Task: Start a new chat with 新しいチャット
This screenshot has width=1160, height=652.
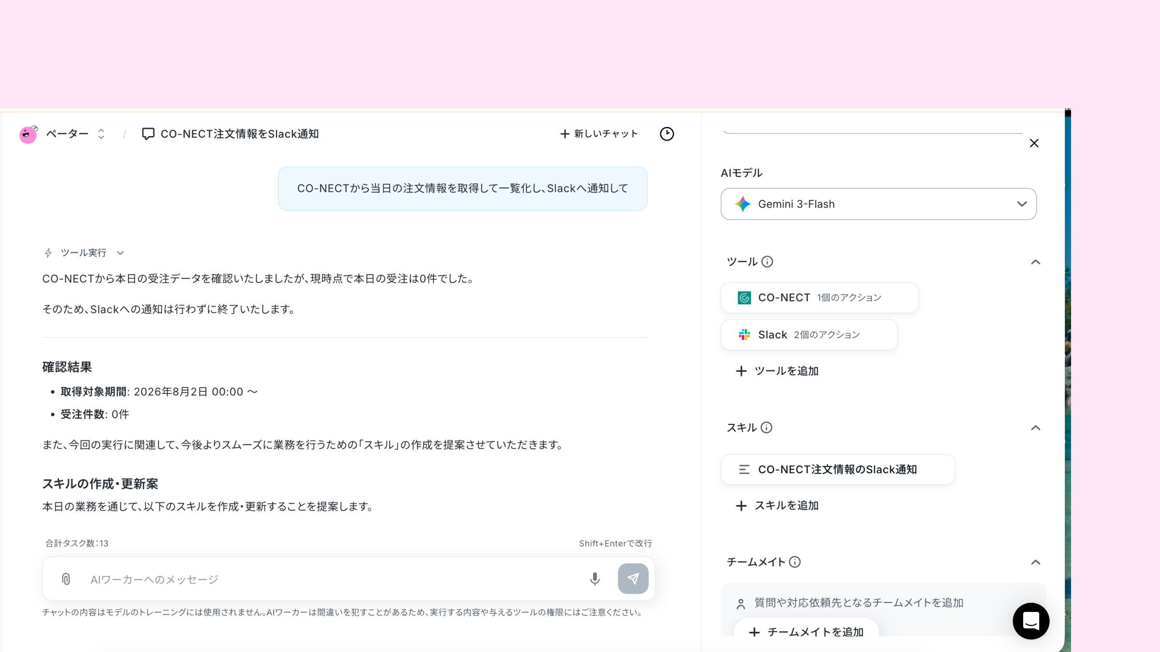Action: [599, 134]
